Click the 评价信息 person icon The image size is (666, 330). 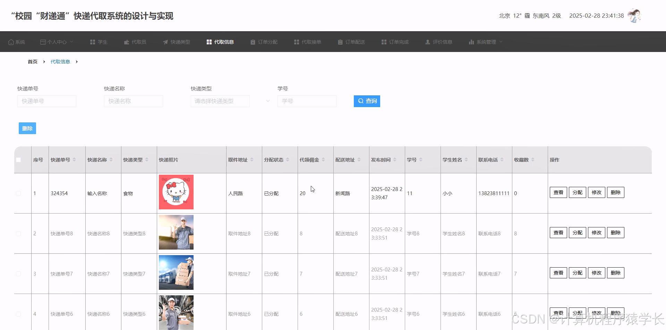428,42
